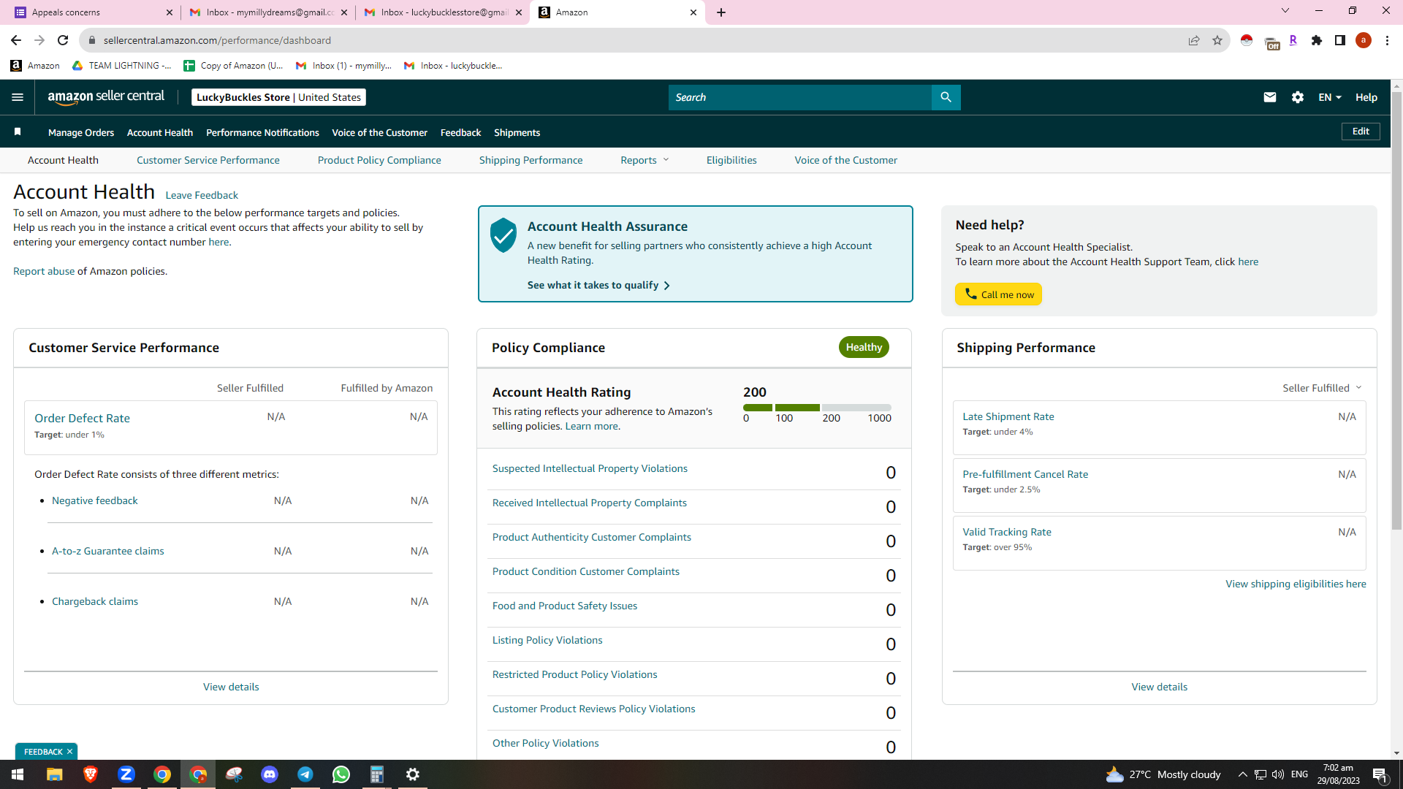Open Zoom from the taskbar
Screen dimensions: 1403x789
[x=126, y=774]
